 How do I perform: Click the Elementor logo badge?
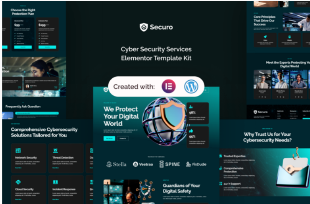point(169,86)
